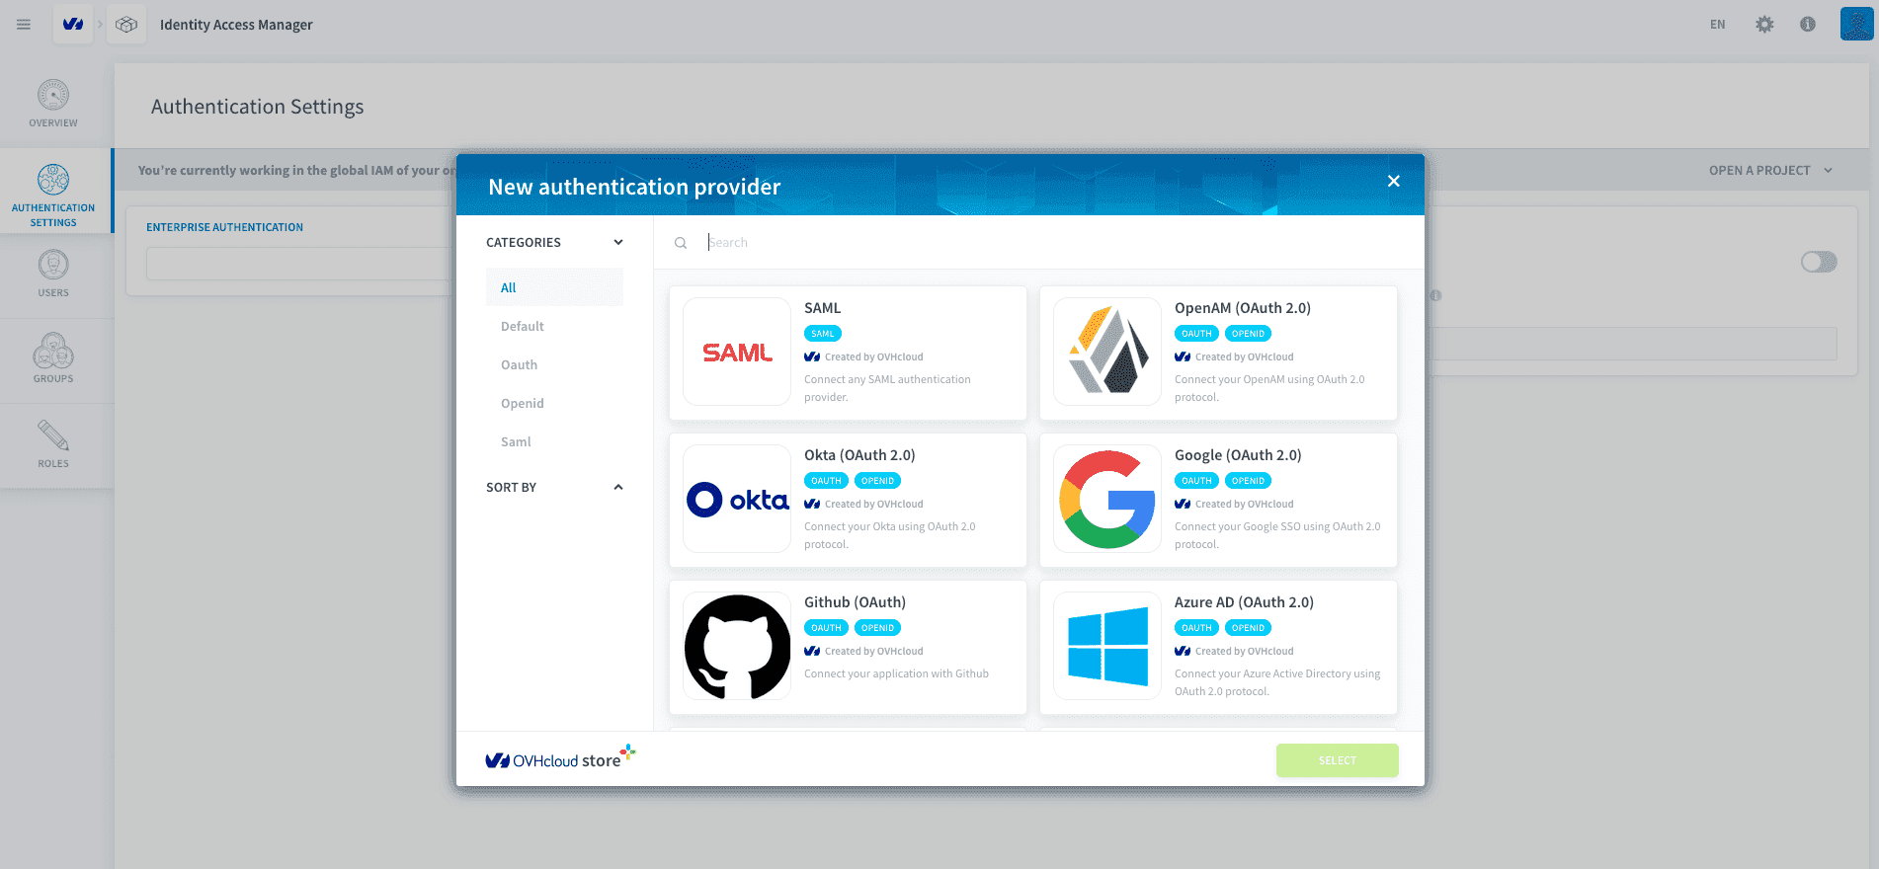Click 'Created by OVHcloud' on the SAML card
1879x869 pixels.
coord(873,357)
